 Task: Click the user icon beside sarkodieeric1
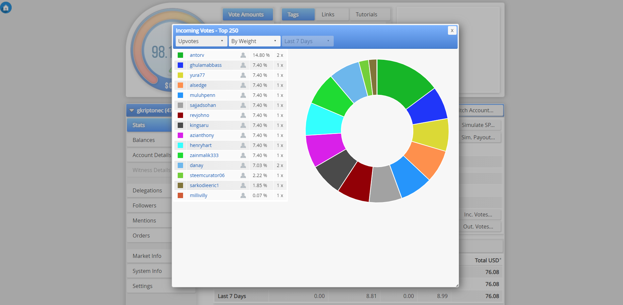click(243, 185)
